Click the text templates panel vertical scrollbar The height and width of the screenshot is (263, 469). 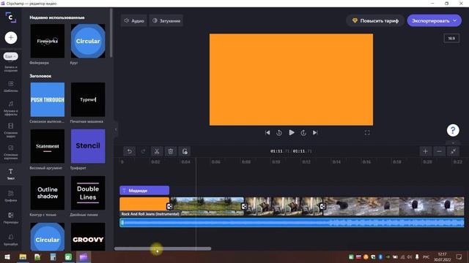111,33
